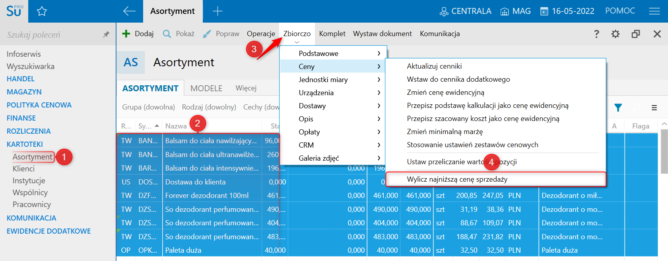Pin the command search panel
The image size is (668, 261).
point(106,35)
